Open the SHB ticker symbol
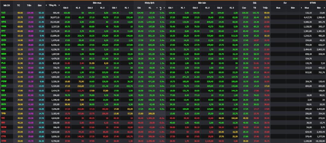 point(4,35)
